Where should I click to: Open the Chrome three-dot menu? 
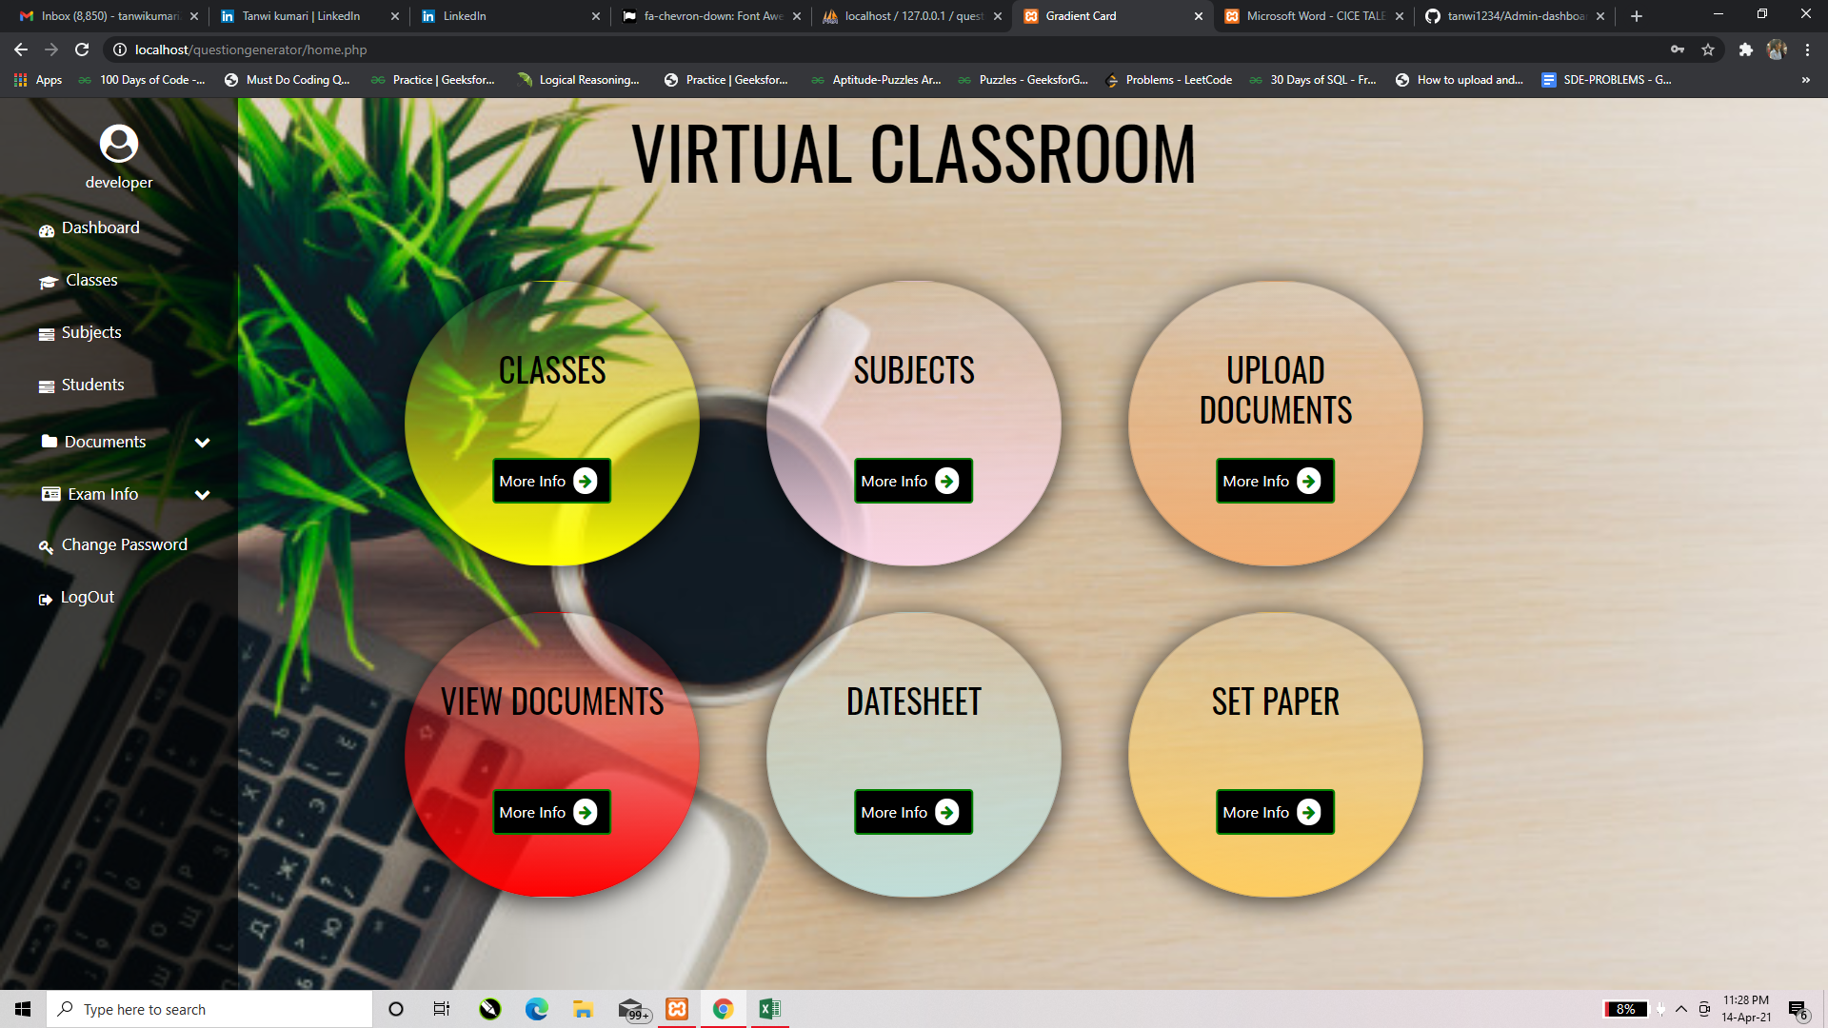pos(1807,49)
